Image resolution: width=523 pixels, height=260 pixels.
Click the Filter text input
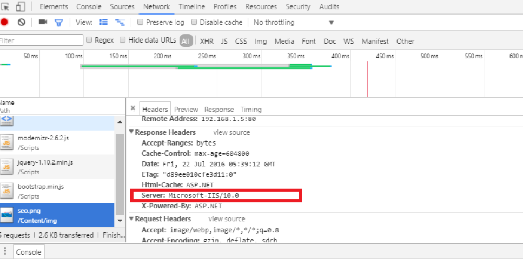(41, 40)
